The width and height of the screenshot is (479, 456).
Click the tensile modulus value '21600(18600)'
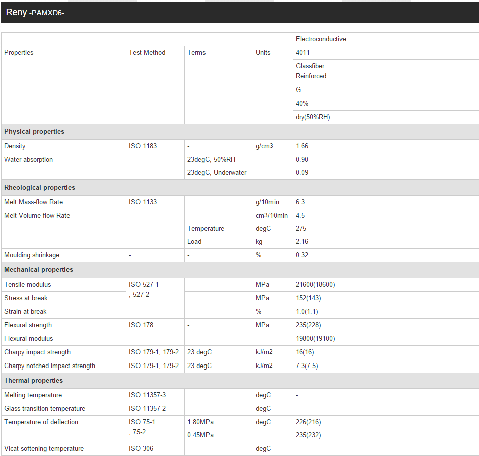point(315,284)
